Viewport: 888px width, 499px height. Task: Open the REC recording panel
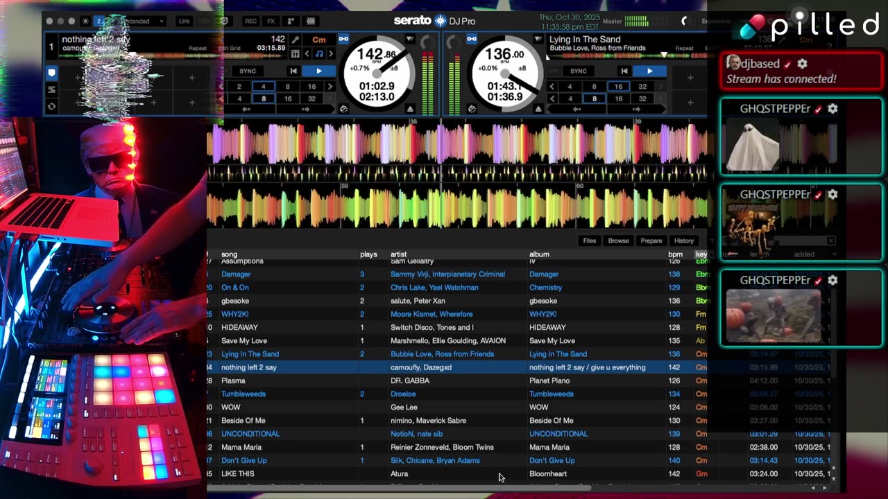pyautogui.click(x=250, y=21)
